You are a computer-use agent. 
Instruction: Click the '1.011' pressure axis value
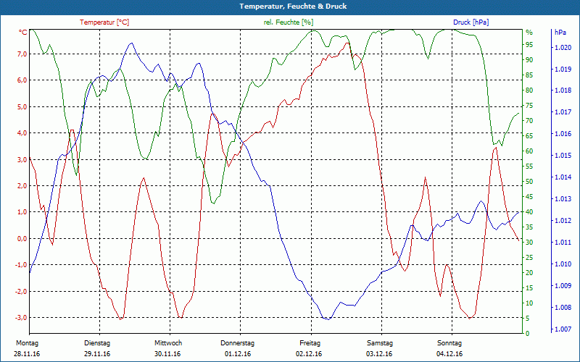tap(563, 243)
